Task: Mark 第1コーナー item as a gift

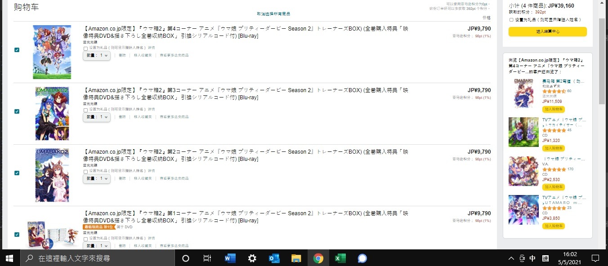Action: pos(85,239)
